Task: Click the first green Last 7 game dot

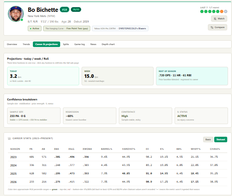Action: [x=202, y=11]
